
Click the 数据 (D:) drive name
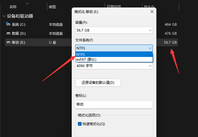[x=19, y=33]
